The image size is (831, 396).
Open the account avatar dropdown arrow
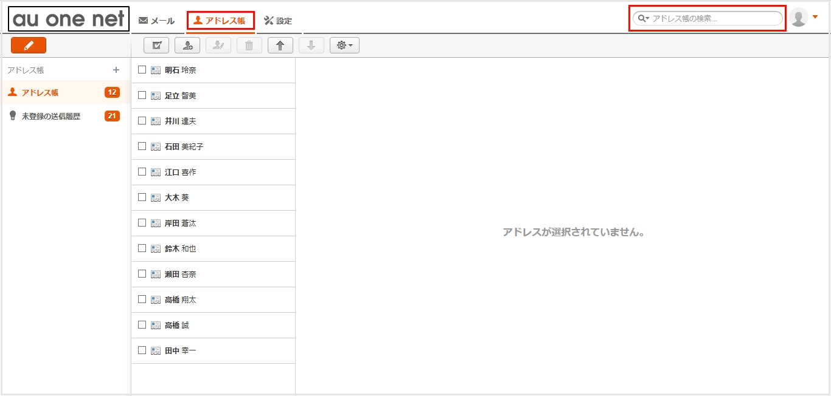816,17
